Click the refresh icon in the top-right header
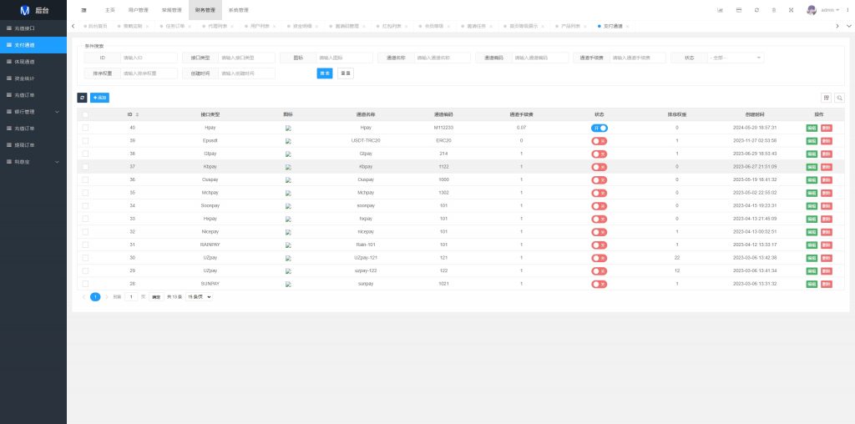This screenshot has height=424, width=855. (756, 10)
